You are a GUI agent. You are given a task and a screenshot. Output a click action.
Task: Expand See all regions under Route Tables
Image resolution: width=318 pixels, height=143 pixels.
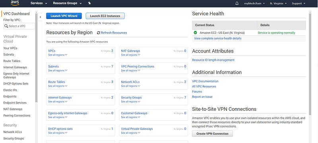pos(58,86)
